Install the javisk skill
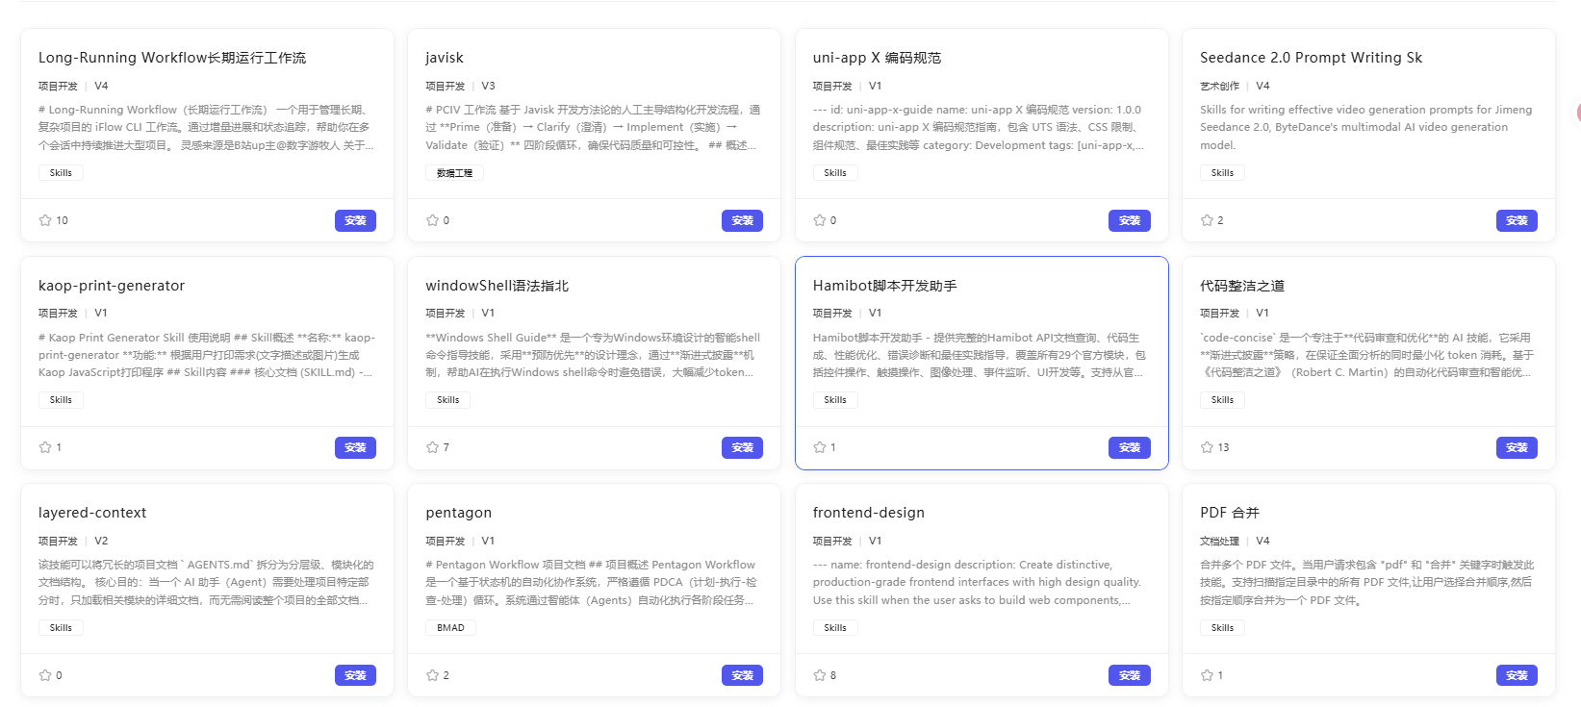This screenshot has width=1581, height=707. click(742, 220)
